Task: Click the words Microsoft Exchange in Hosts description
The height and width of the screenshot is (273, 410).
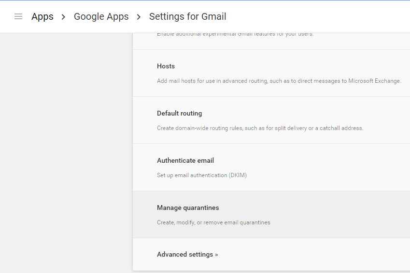Action: 374,81
